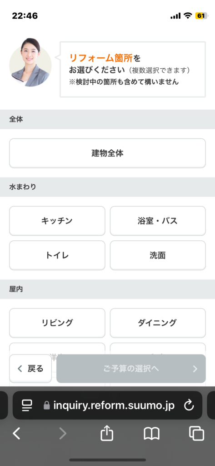Screen dimensions: 215x466
Task: Tap the advisor woman avatar photo
Action: tap(30, 63)
